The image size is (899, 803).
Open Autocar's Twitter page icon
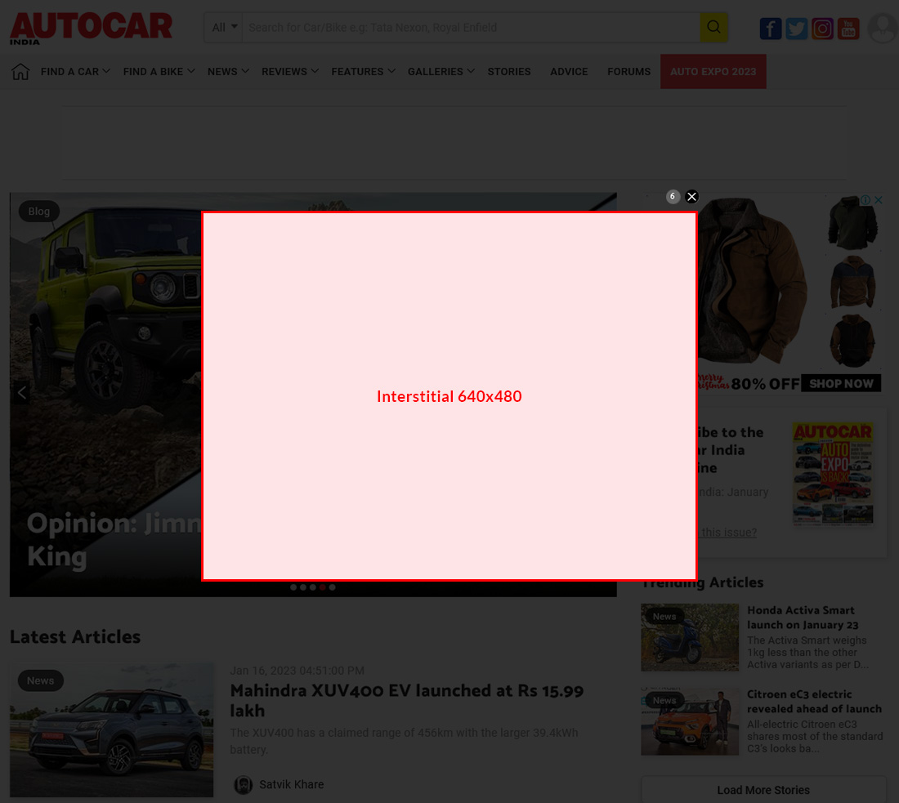pos(796,29)
